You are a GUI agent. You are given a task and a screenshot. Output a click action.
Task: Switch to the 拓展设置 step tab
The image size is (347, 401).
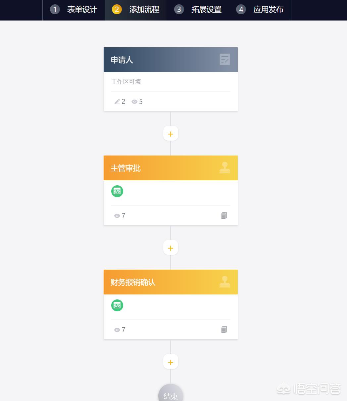click(x=206, y=9)
